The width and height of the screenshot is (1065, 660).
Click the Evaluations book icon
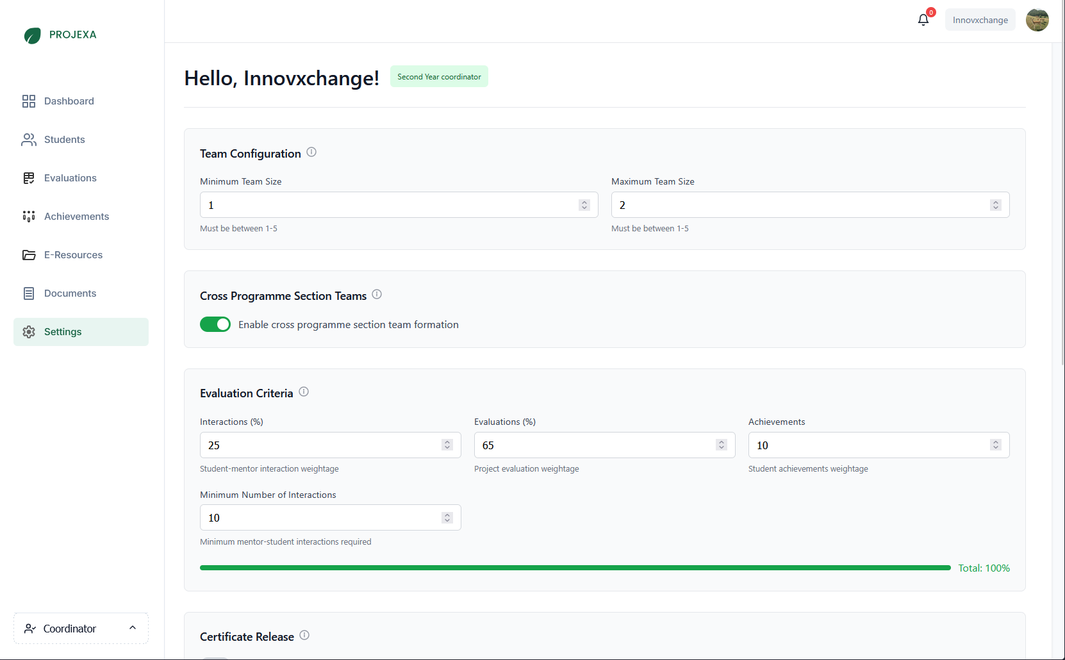28,178
